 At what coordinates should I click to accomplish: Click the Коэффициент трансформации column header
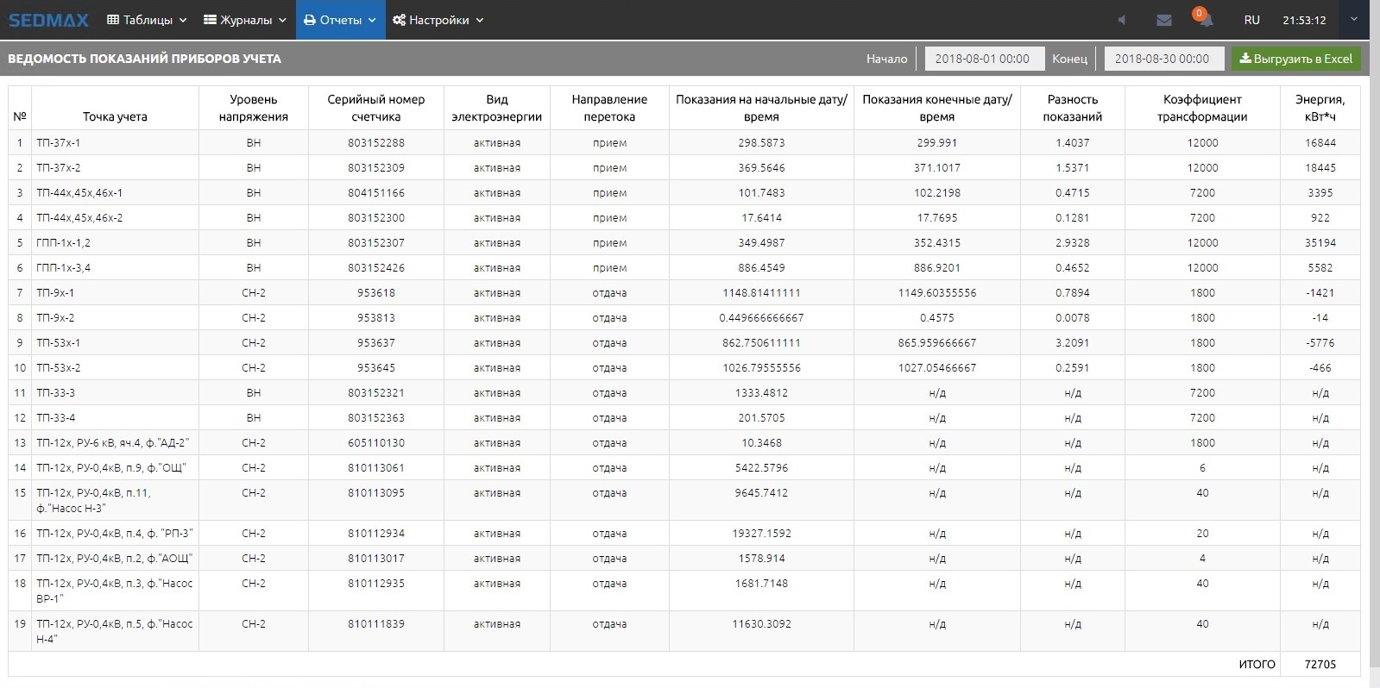point(1201,108)
